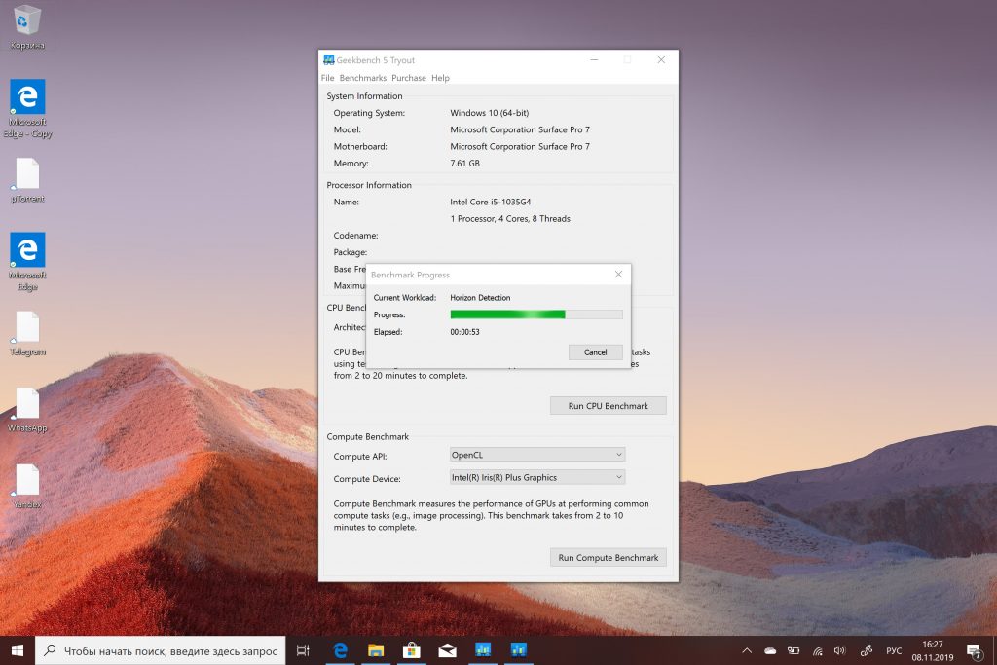Show hidden system tray icons
The width and height of the screenshot is (997, 665).
coord(747,649)
